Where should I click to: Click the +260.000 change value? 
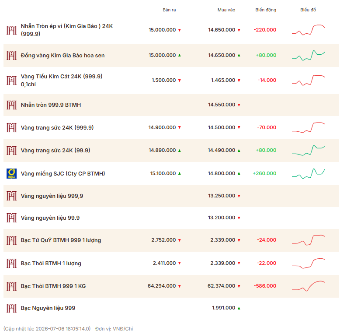(264, 173)
